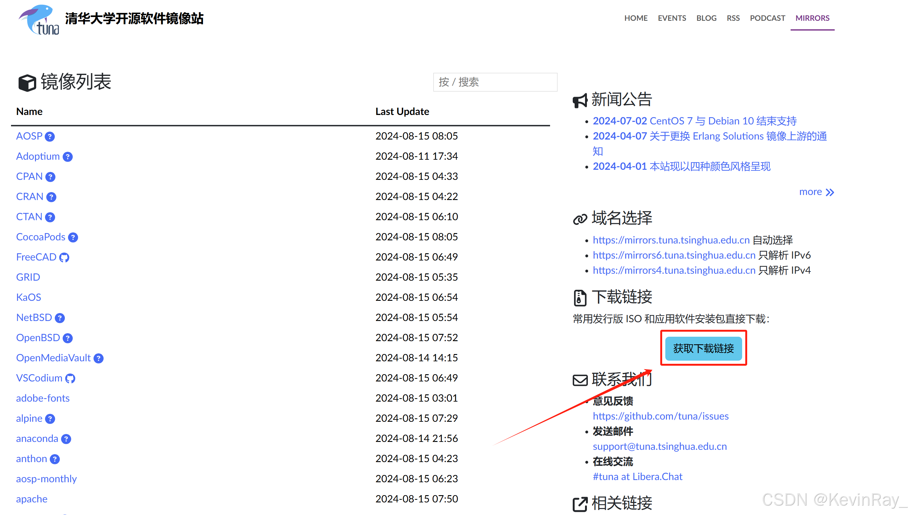The width and height of the screenshot is (909, 515).
Task: Open the apache mirror link
Action: tap(32, 499)
